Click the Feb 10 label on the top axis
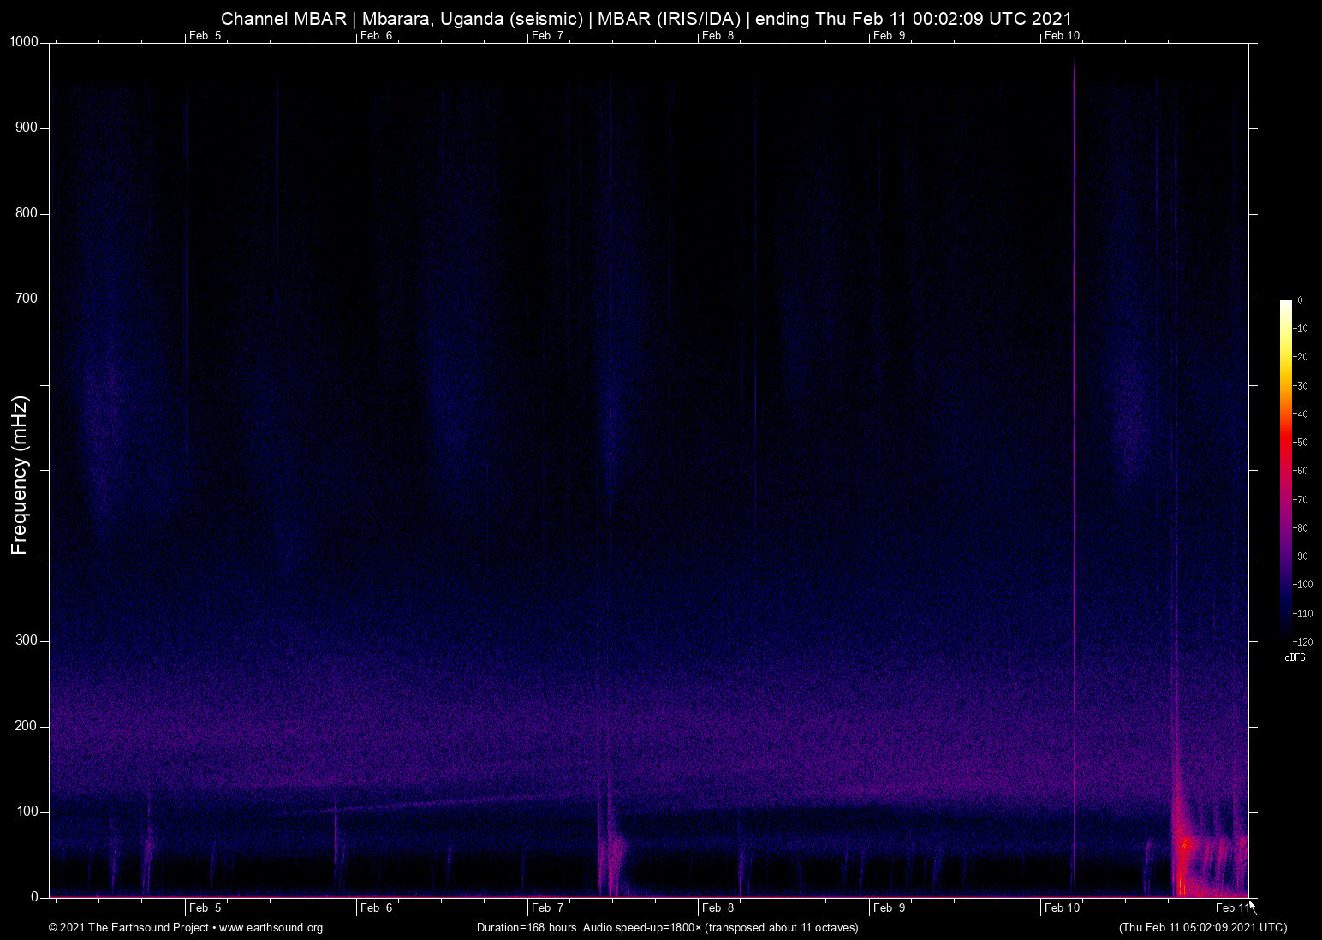 point(1062,35)
